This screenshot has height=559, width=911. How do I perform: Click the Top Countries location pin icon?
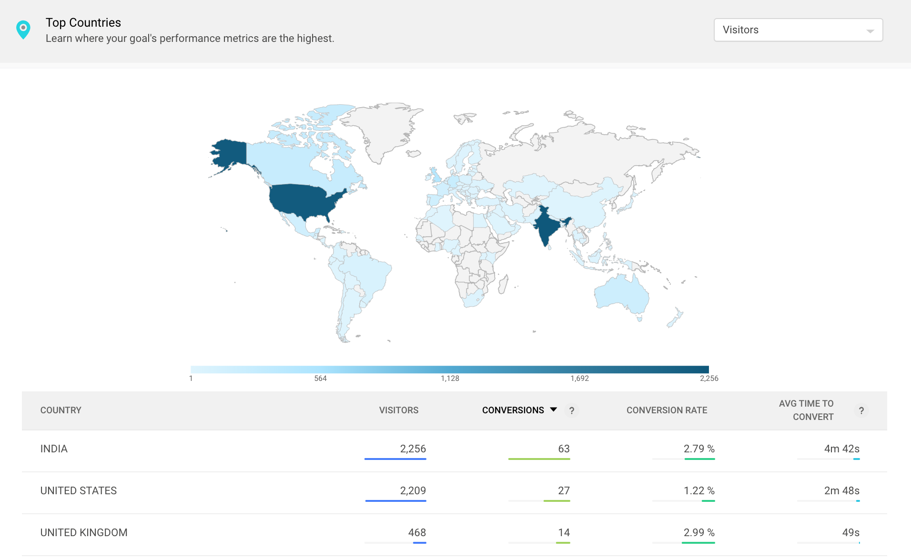(24, 29)
